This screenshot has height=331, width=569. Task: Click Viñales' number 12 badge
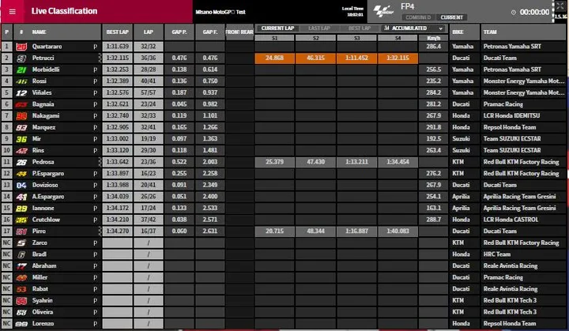point(21,93)
